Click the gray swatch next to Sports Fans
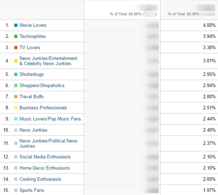 [16, 190]
